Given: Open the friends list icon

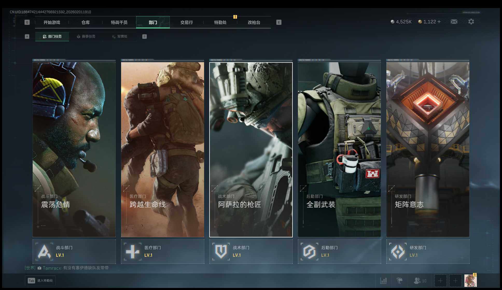Looking at the screenshot, I should (417, 281).
